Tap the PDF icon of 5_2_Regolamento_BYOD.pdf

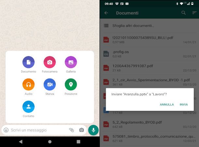point(106,124)
